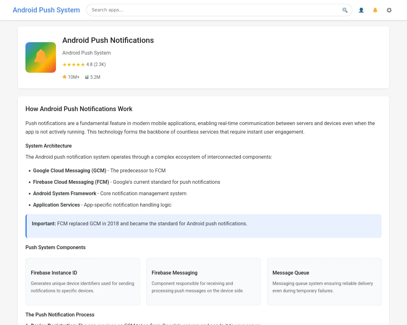Open the user profile icon
Image resolution: width=407 pixels, height=325 pixels.
(361, 10)
